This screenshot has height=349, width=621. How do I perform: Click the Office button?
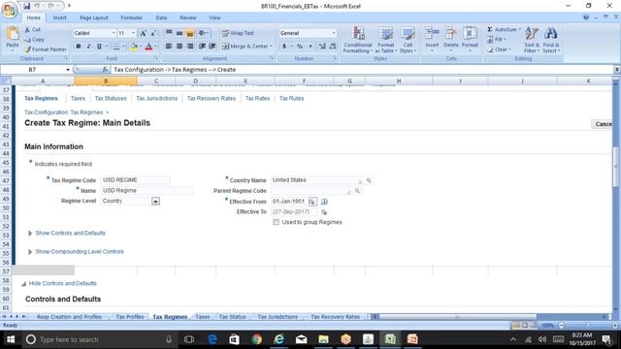click(9, 10)
